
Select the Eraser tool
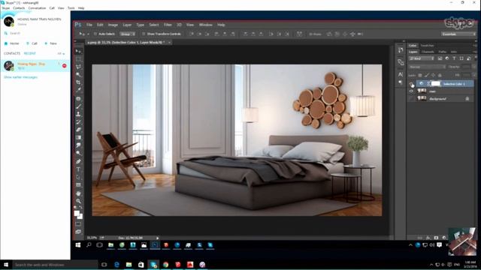(78, 130)
